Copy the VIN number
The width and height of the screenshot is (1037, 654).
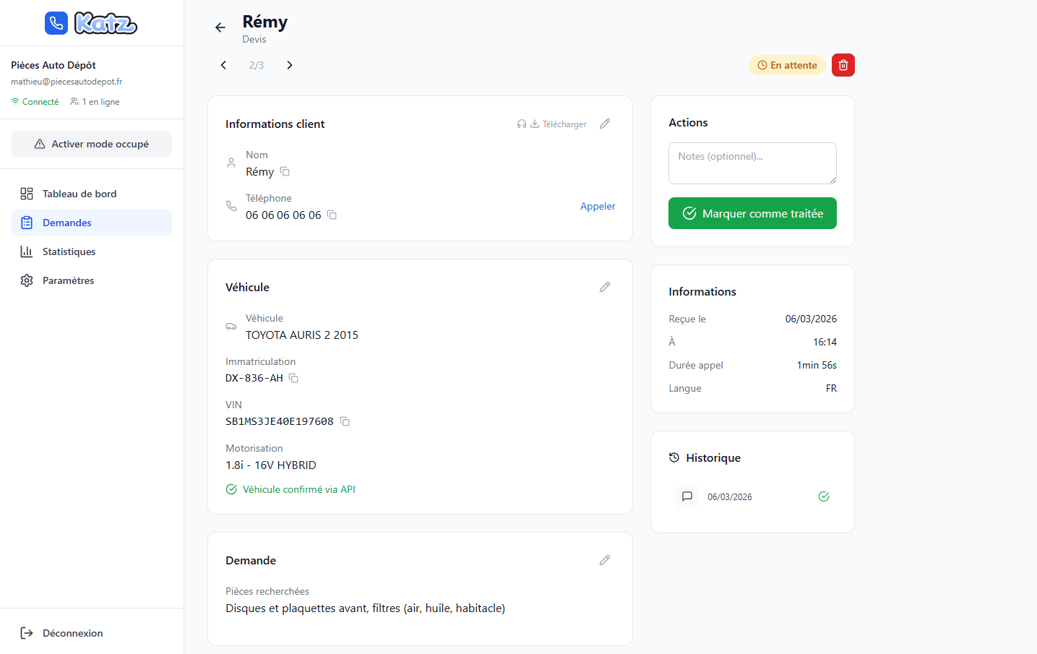coord(345,421)
